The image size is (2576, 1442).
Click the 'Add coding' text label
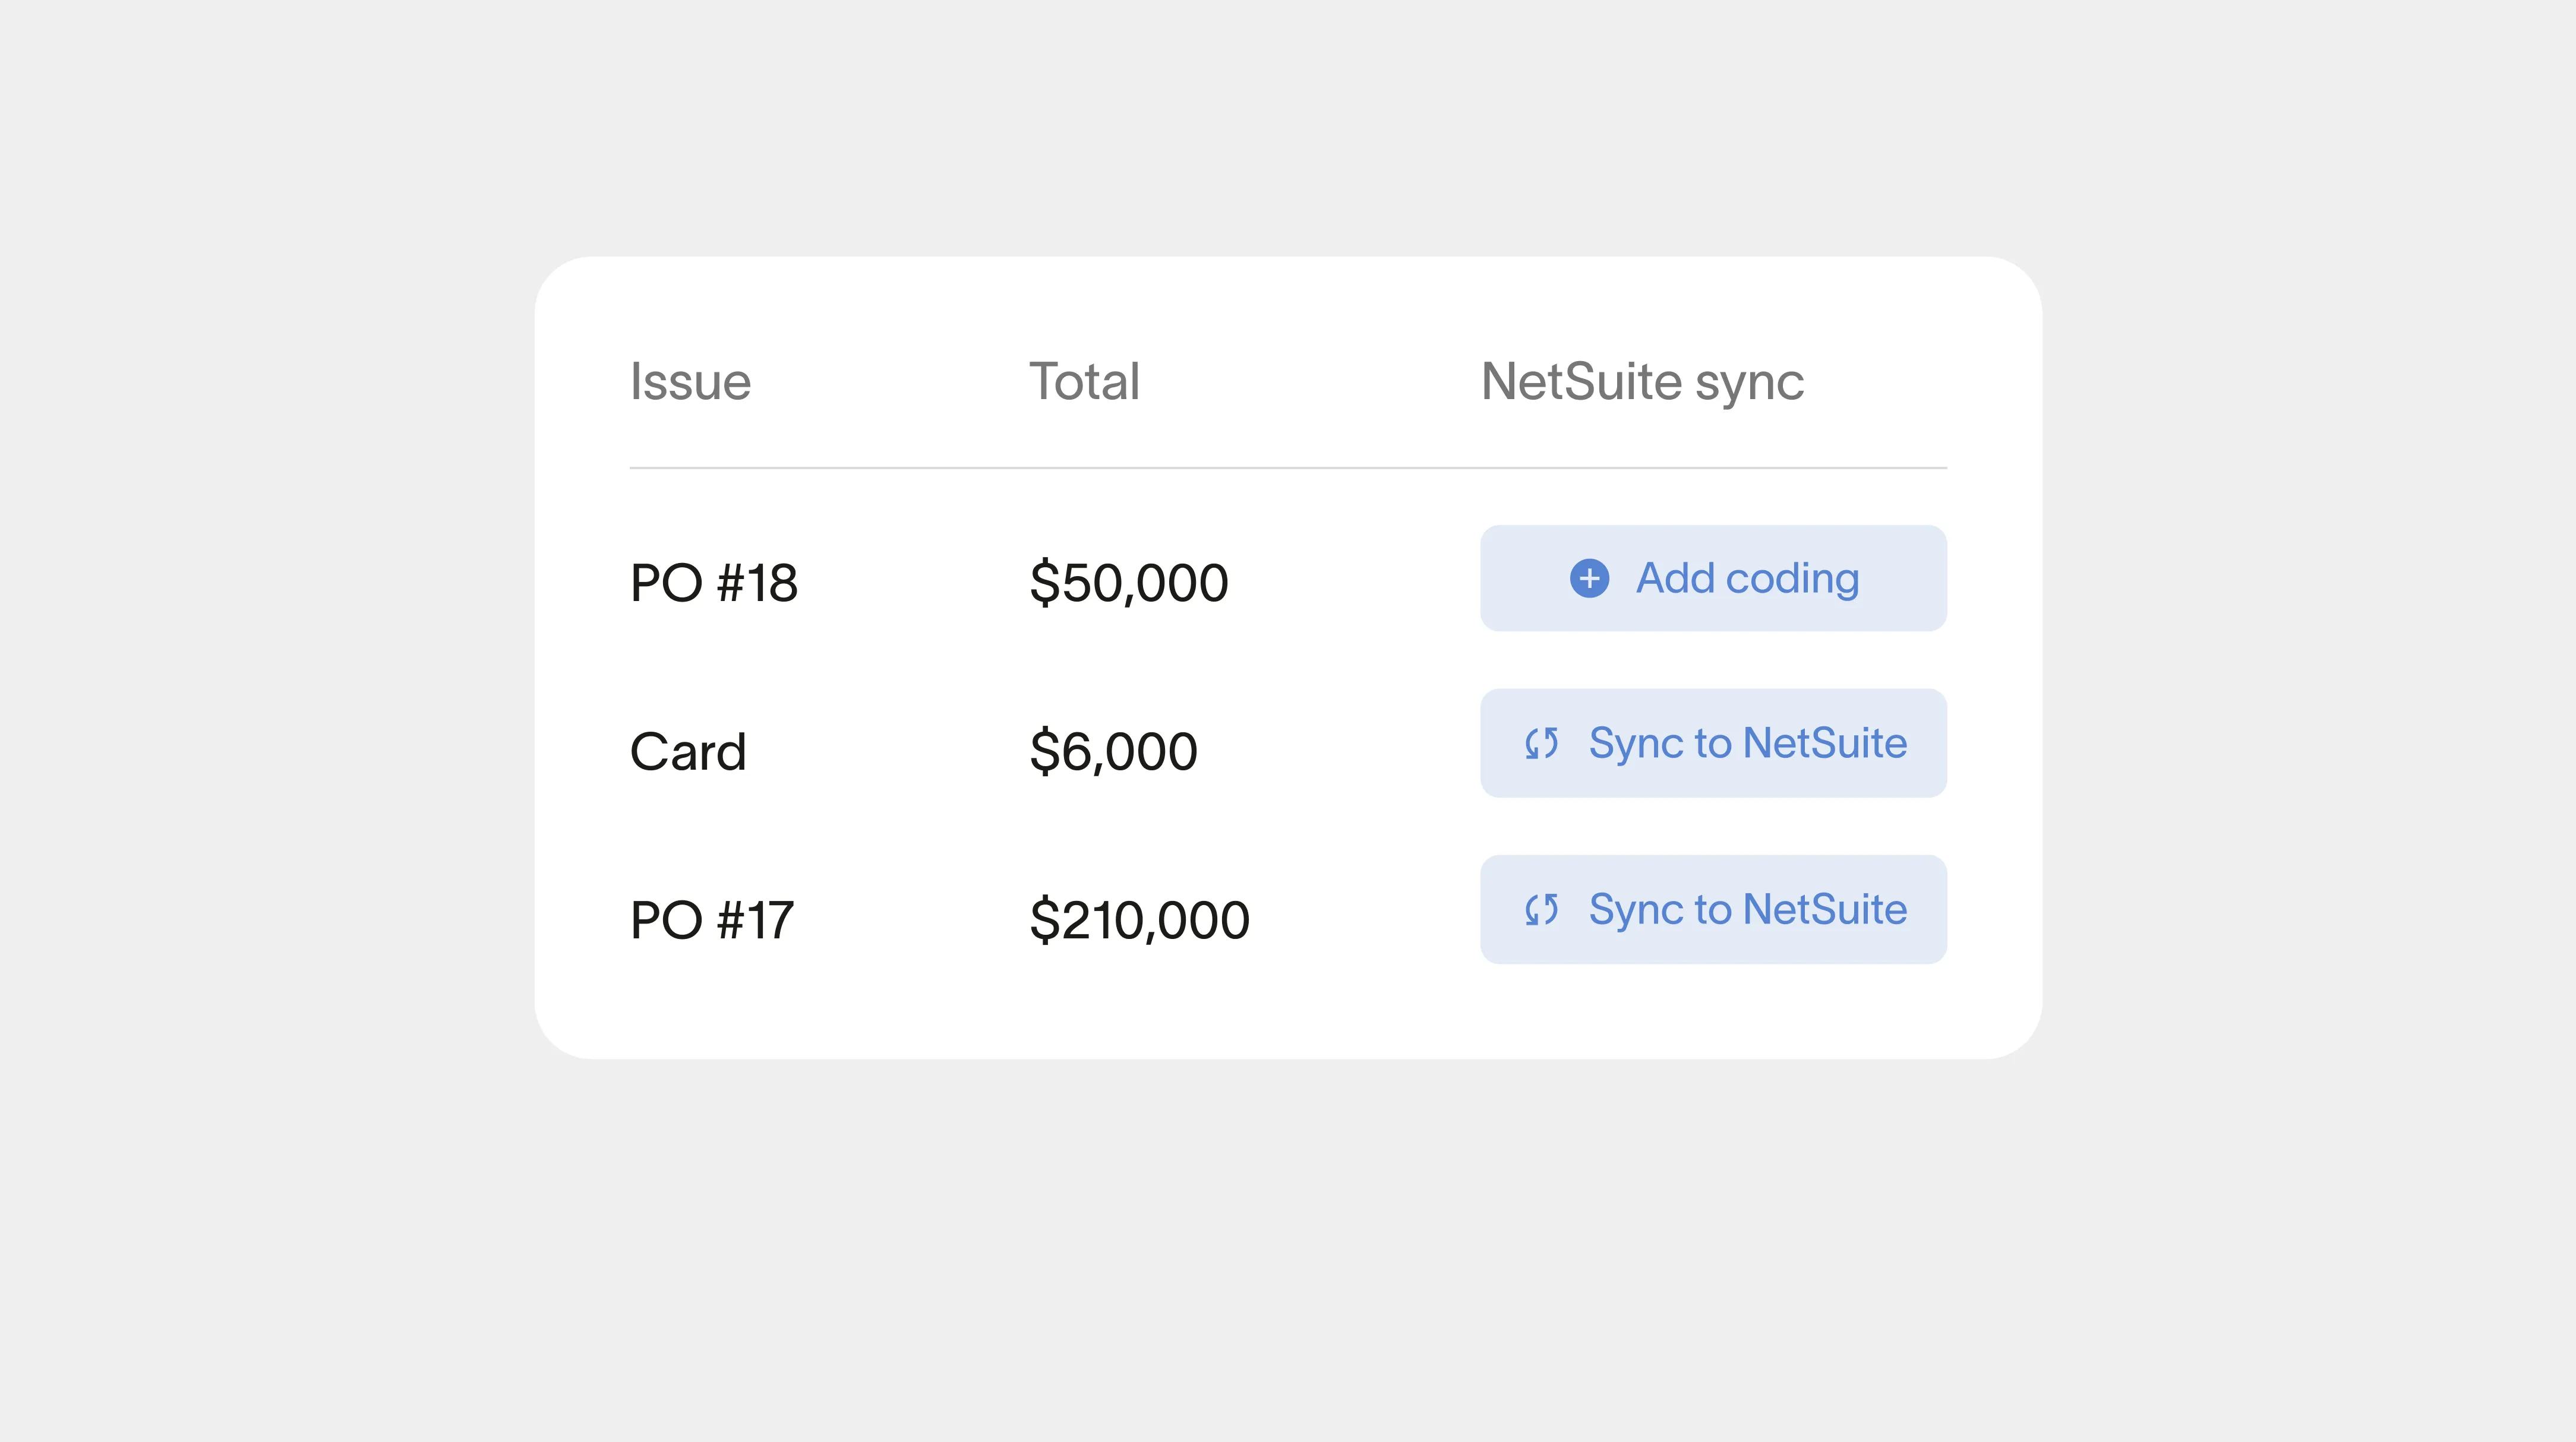click(1747, 578)
